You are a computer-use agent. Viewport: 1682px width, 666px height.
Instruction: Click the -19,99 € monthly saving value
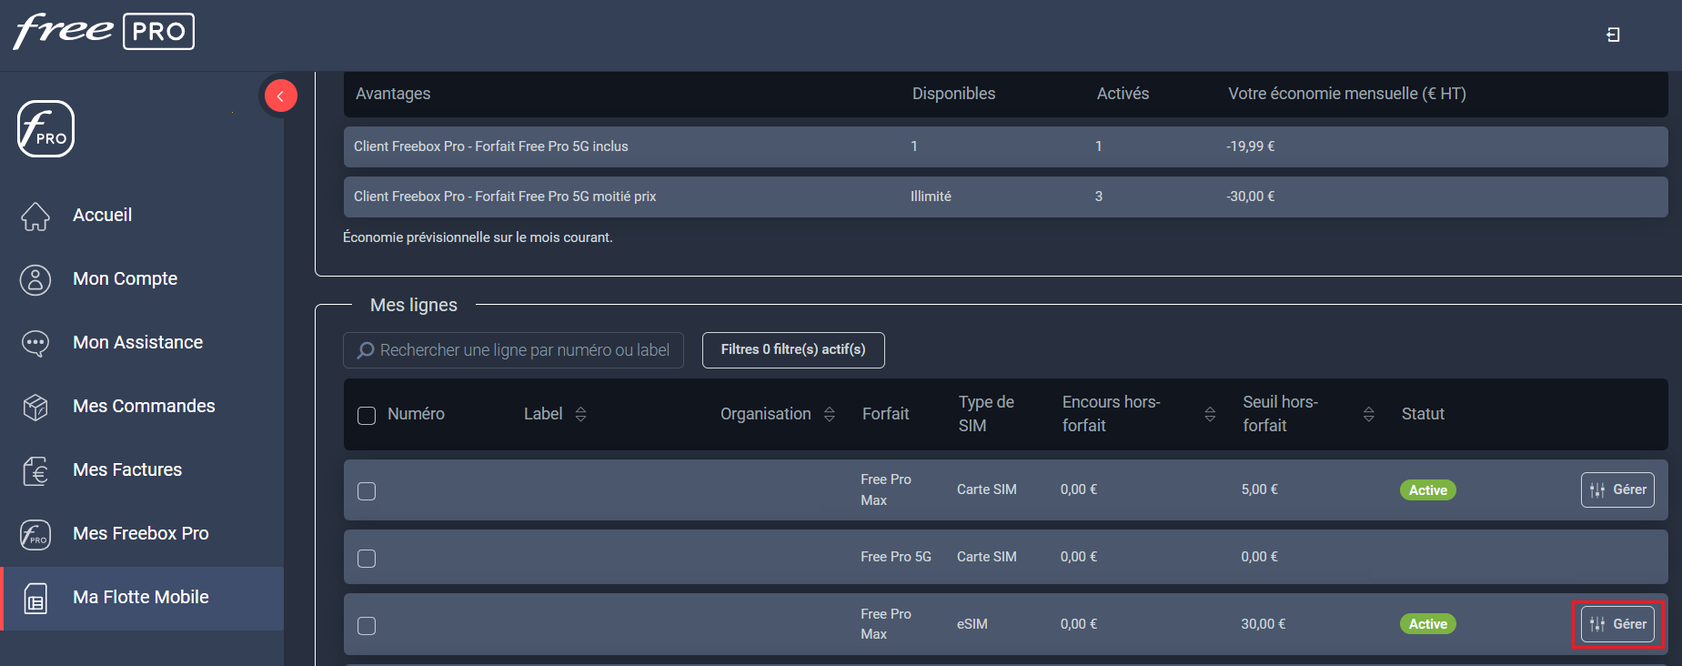pyautogui.click(x=1251, y=146)
